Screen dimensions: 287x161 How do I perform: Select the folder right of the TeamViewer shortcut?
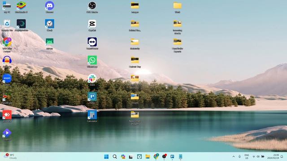[x=135, y=44]
